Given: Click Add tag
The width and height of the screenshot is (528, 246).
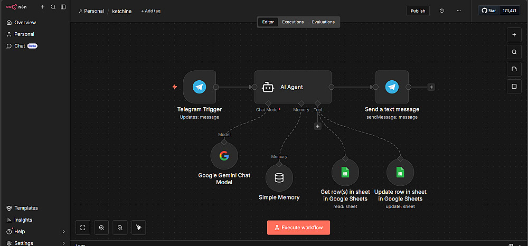Looking at the screenshot, I should [150, 11].
